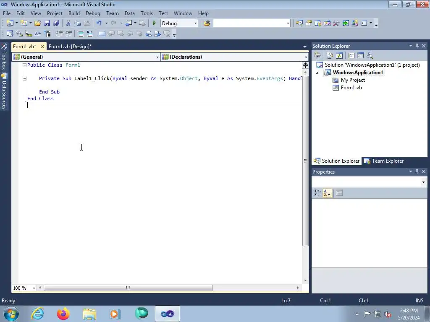Screen dimensions: 430x322
Task: Open the Data Sources side panel tab
Action: (4, 91)
